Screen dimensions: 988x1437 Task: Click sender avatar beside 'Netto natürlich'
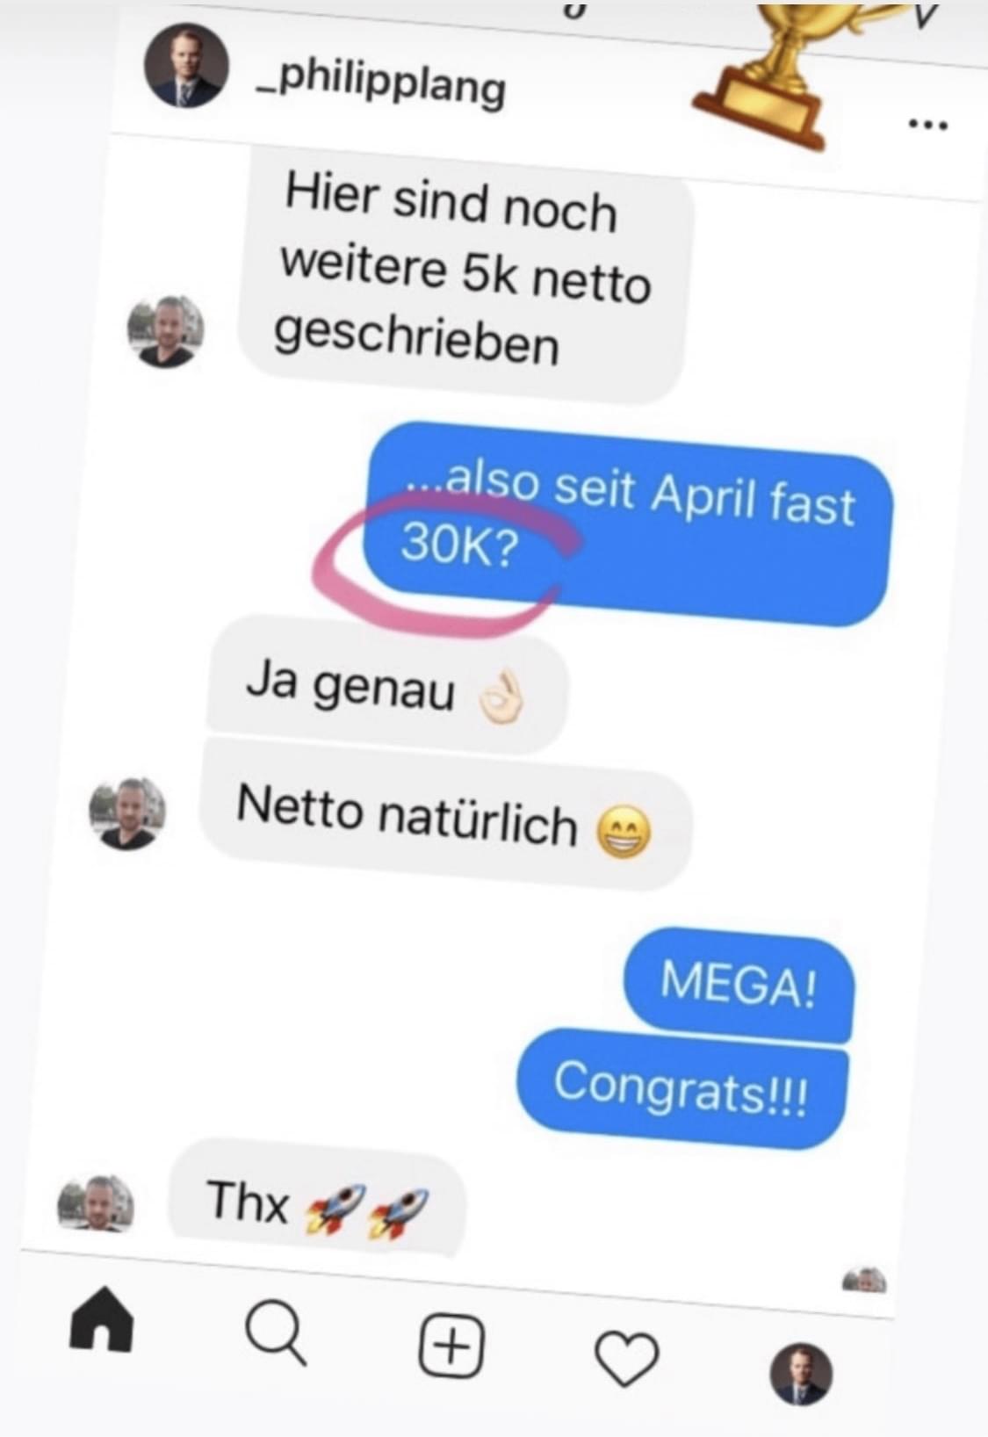(127, 813)
